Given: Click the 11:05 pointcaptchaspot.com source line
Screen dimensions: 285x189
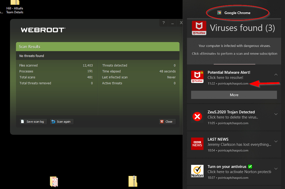Looking at the screenshot, I should (x=228, y=123).
